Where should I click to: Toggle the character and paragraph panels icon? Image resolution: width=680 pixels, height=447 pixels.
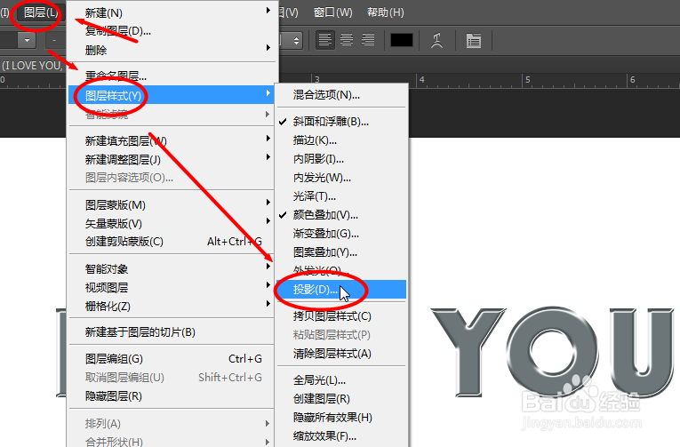(x=473, y=40)
